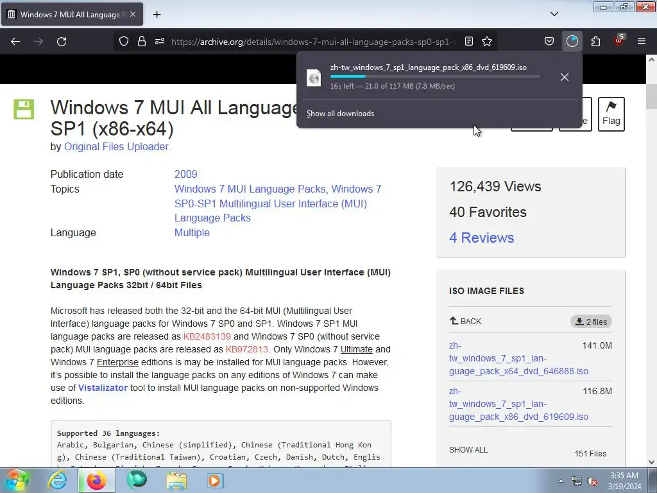This screenshot has height=493, width=657.
Task: Click the green floppy disk software icon
Action: (x=24, y=109)
